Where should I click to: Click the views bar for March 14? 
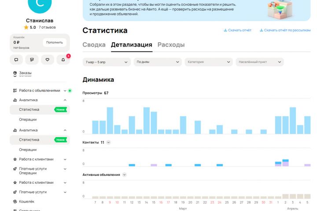pos(146,120)
